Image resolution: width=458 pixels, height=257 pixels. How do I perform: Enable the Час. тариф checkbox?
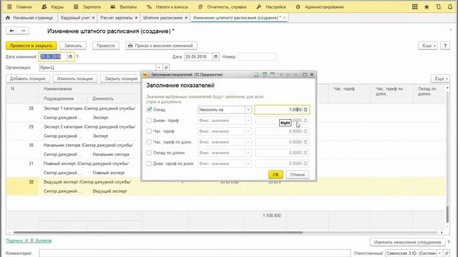[149, 131]
